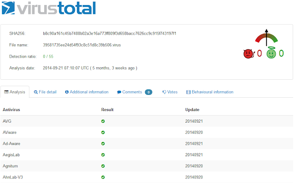Click the update date 20140920 for AVware
Screen dimensions: 295x183
tap(194, 132)
